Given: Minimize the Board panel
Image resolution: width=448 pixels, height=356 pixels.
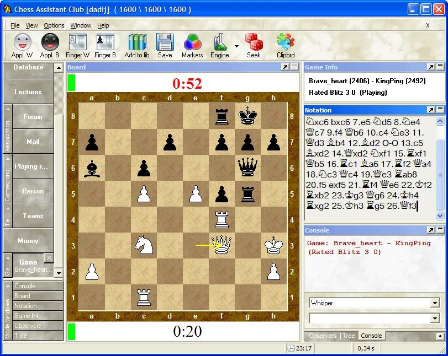Looking at the screenshot, I should pyautogui.click(x=294, y=67).
